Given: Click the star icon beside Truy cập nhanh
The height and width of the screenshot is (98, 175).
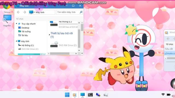Looking at the screenshot, I should (x=19, y=24).
